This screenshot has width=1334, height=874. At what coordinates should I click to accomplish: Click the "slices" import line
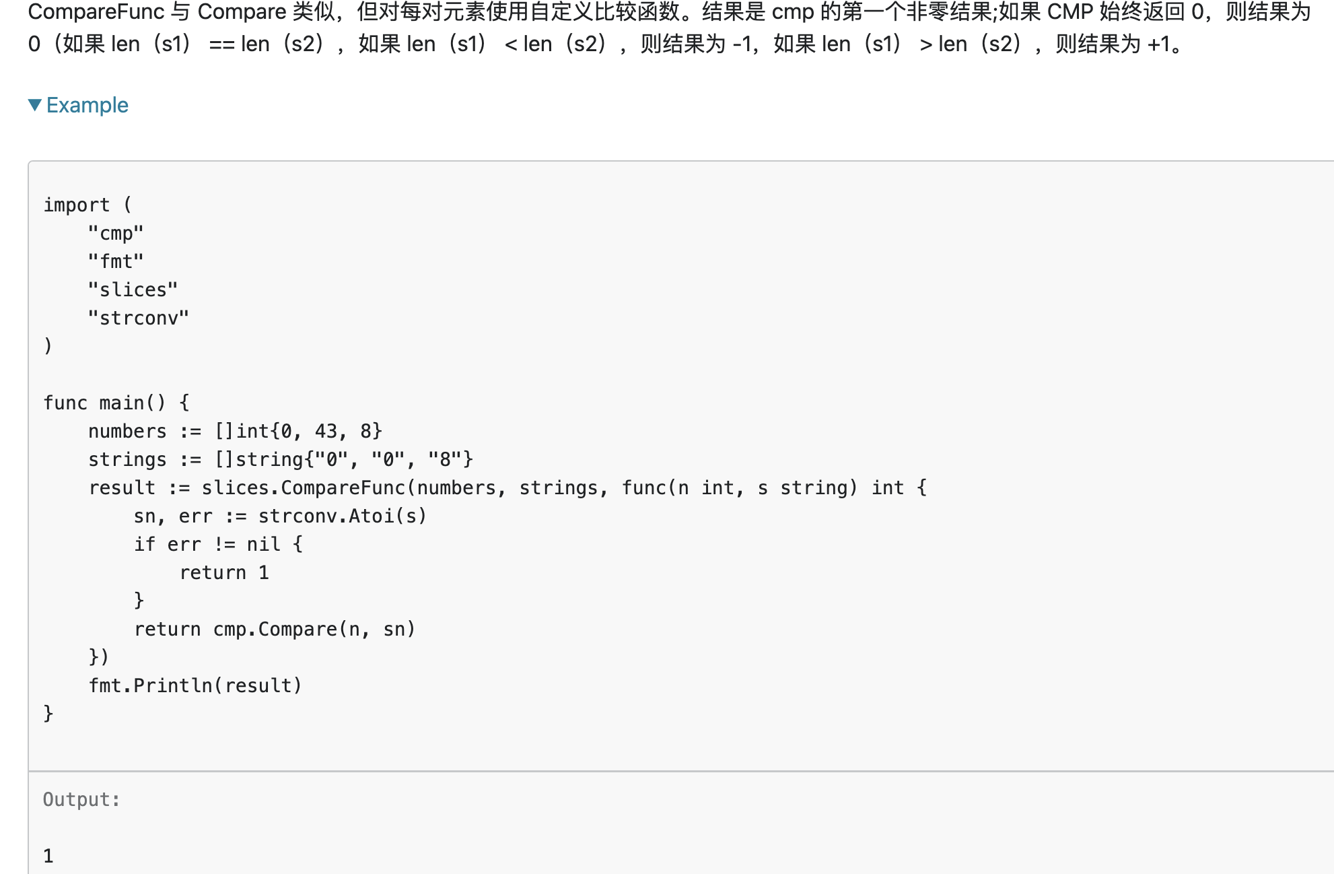tap(133, 290)
